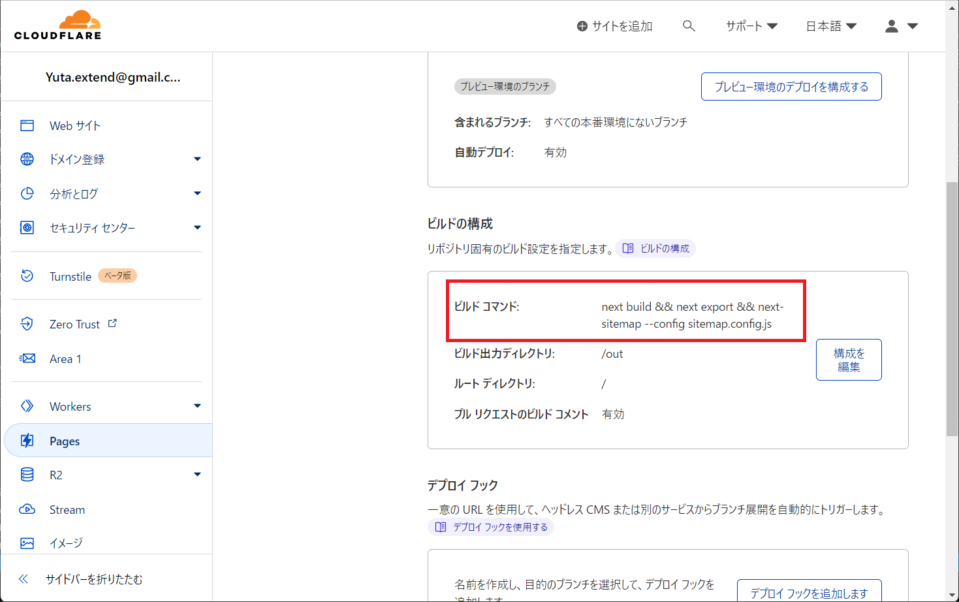Open the デプロイ フックを使用する docs link
This screenshot has width=959, height=602.
[492, 527]
